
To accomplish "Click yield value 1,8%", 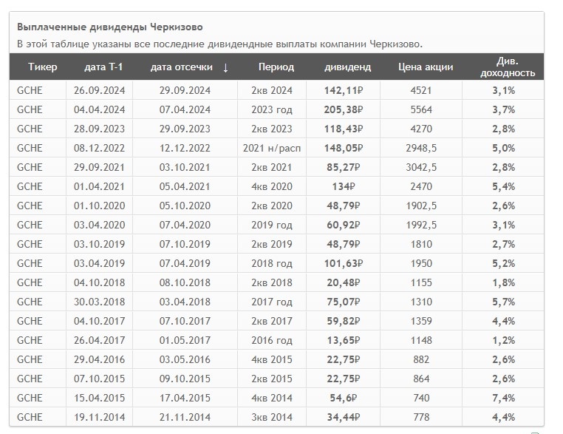I will (503, 282).
